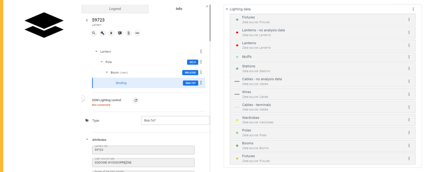The height and width of the screenshot is (172, 425).
Task: Click the paperclip attachments icon
Action: [x=129, y=33]
